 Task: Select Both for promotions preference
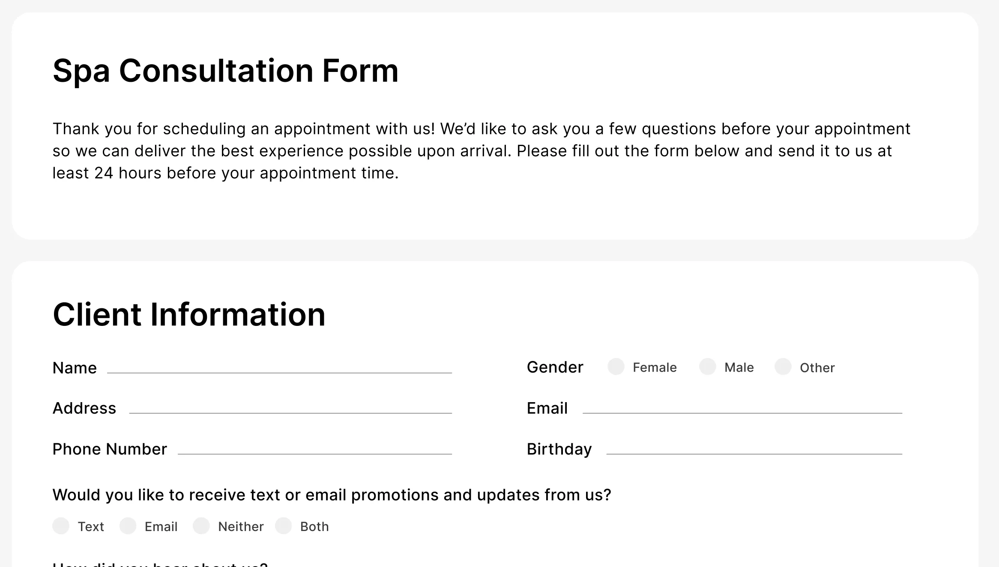284,526
